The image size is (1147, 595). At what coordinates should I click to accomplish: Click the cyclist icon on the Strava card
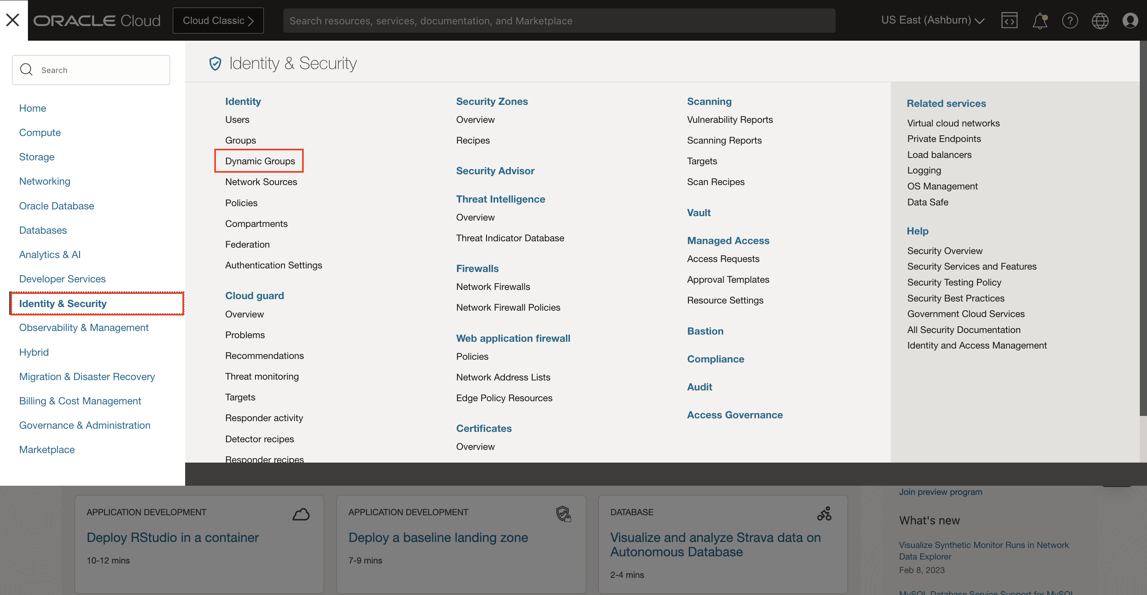(x=824, y=514)
